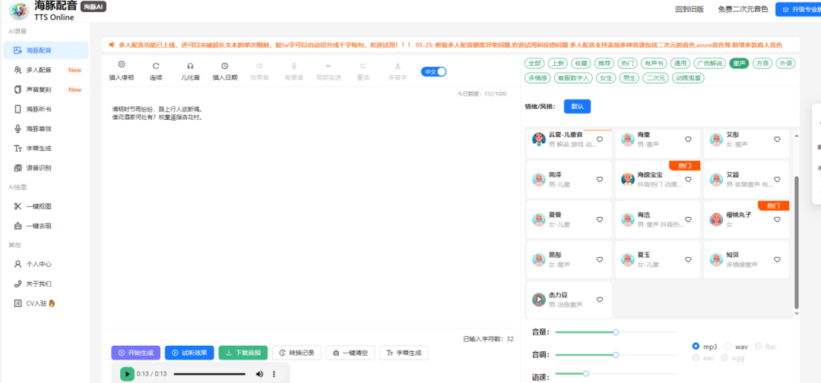Viewport: 821px width, 383px height.
Task: Select the 儿化音 headphone icon
Action: click(x=191, y=66)
